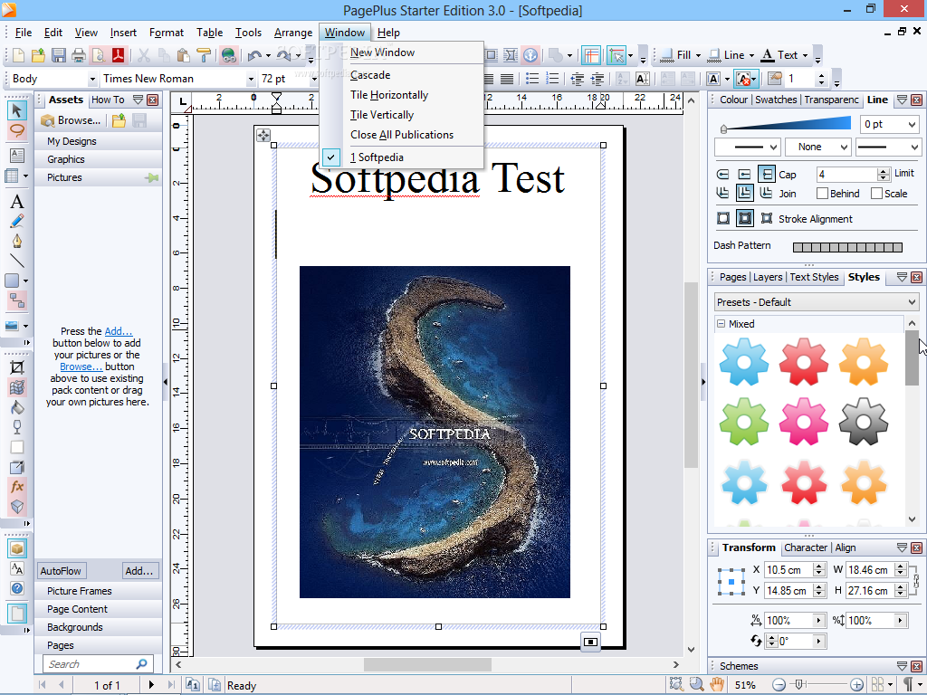The width and height of the screenshot is (927, 695).
Task: Click the line width gradient slider
Action: 785,123
